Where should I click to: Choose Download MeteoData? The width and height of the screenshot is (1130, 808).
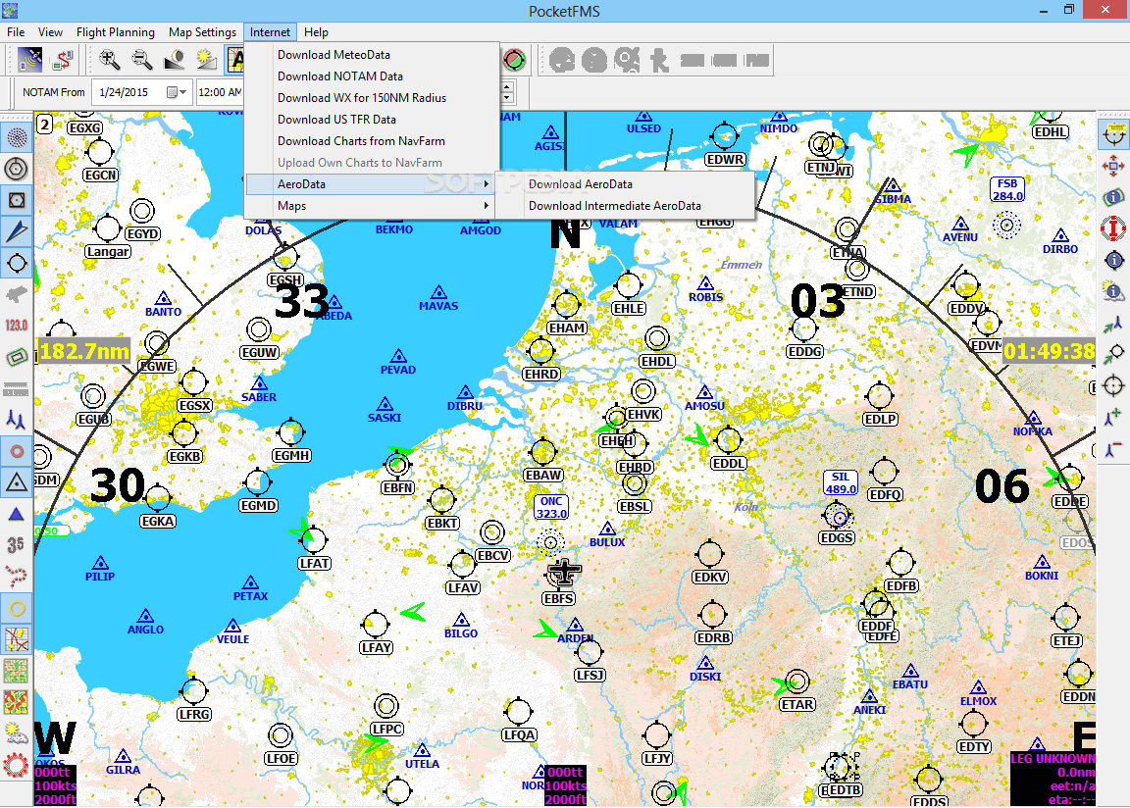coord(373,55)
